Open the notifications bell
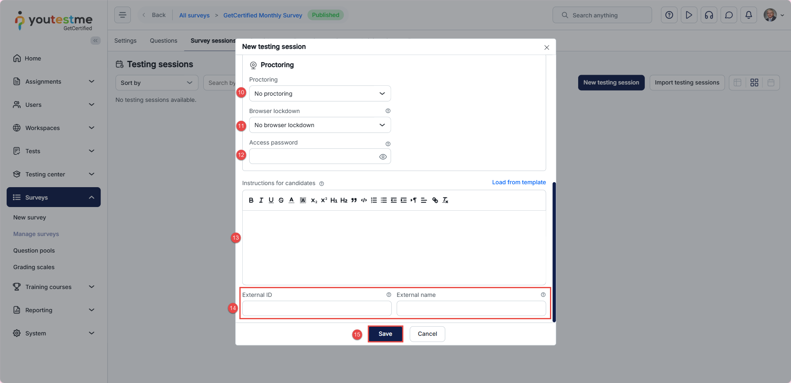 tap(749, 15)
